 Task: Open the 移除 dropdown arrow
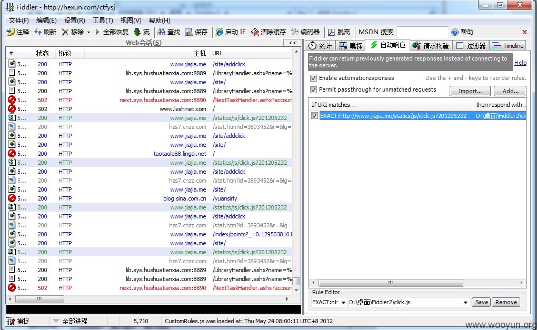(x=88, y=32)
